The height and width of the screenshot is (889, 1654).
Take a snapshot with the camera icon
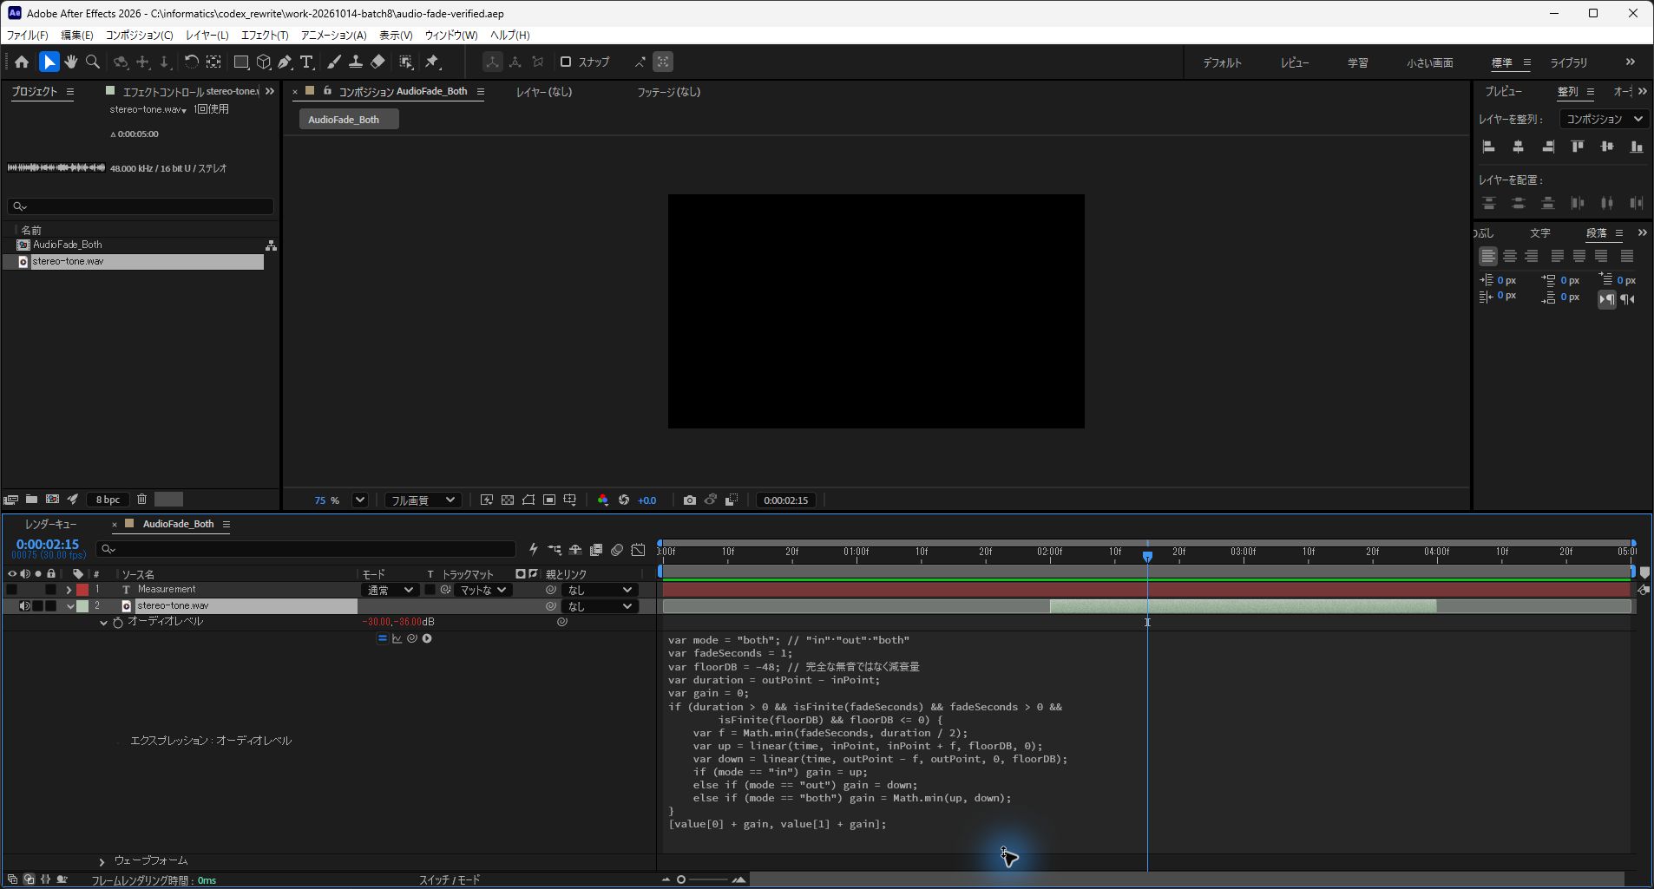click(x=689, y=500)
